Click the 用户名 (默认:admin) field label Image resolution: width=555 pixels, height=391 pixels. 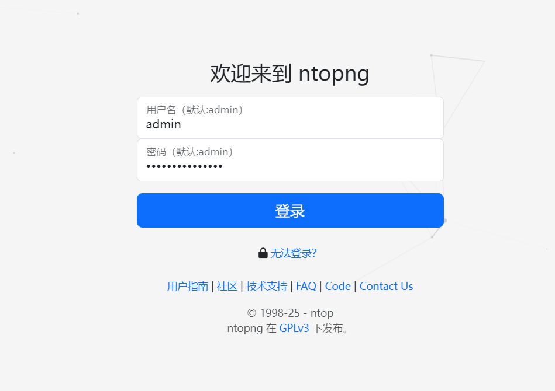pos(194,110)
